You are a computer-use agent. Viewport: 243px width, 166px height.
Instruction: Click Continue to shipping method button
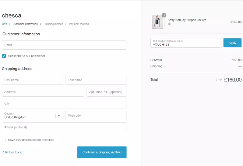click(102, 152)
